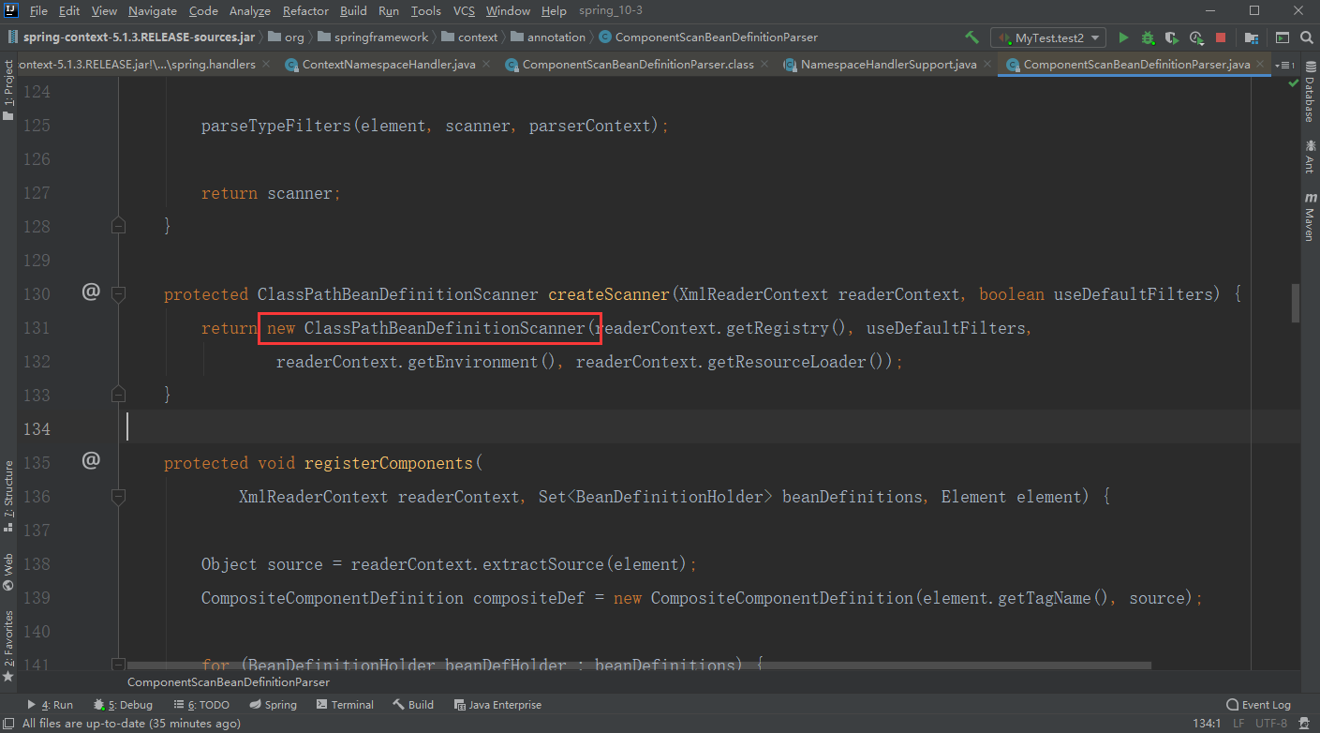Open the Build tool window button

413,705
